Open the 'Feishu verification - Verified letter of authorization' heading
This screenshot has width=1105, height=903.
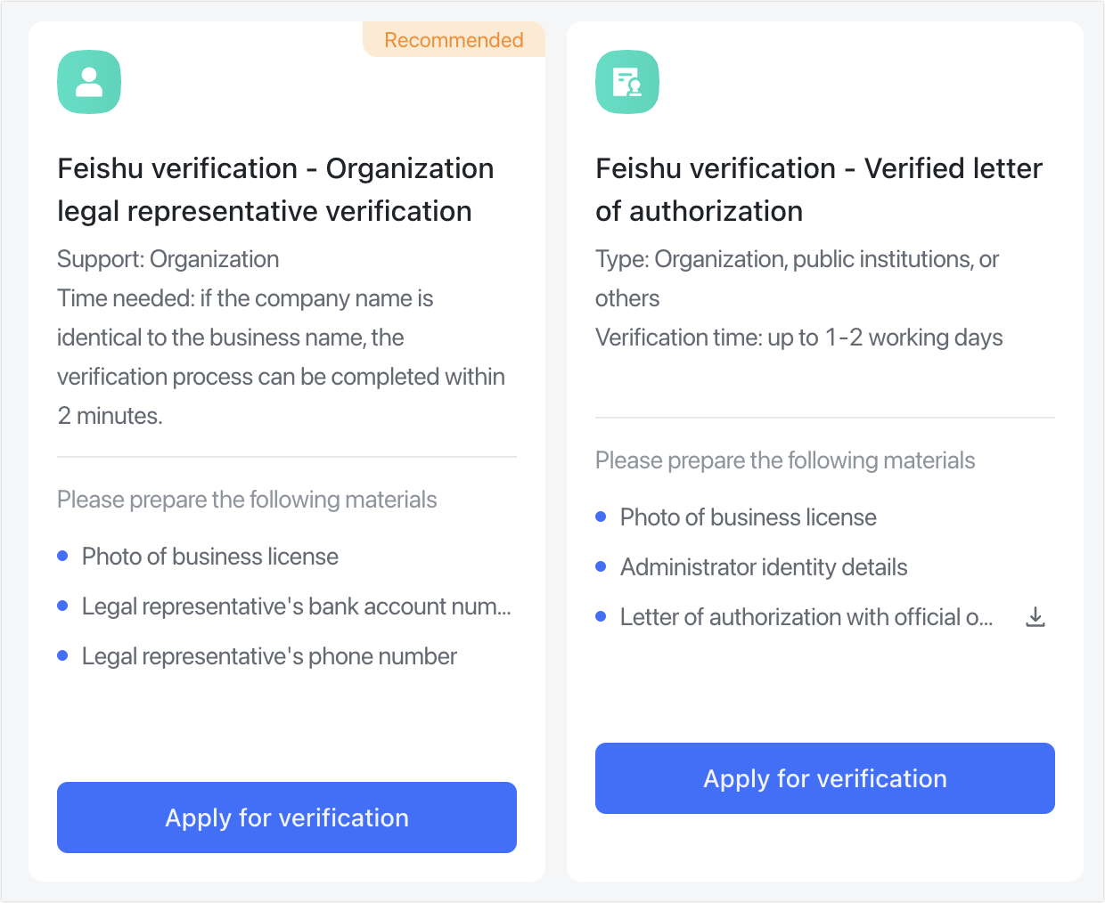coord(818,189)
